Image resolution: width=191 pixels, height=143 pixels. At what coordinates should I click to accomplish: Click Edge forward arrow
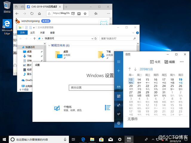tap(24, 13)
